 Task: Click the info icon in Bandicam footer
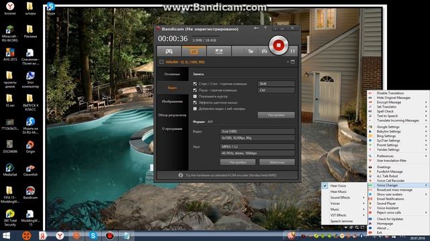click(x=181, y=175)
